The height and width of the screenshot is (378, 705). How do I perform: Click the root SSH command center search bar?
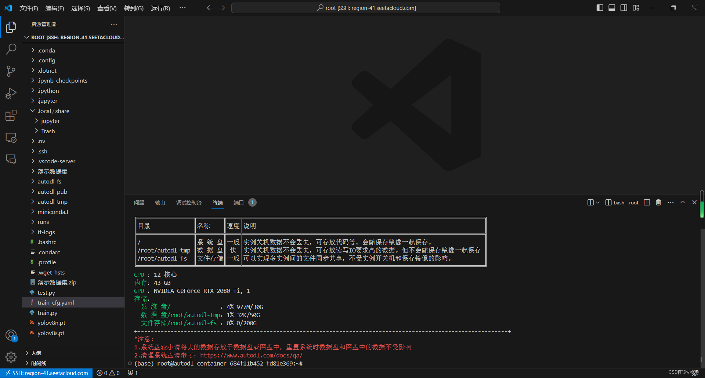[x=365, y=8]
